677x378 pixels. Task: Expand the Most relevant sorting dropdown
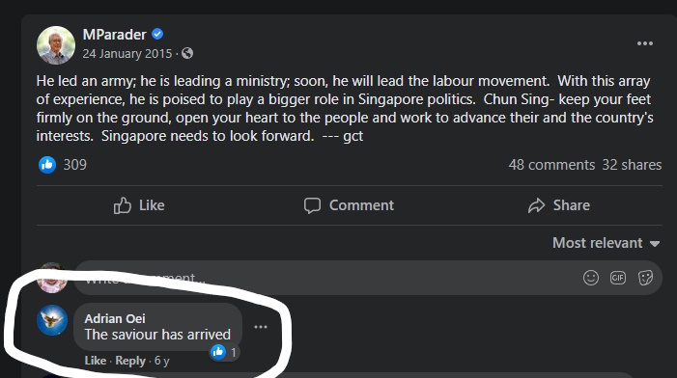click(606, 243)
